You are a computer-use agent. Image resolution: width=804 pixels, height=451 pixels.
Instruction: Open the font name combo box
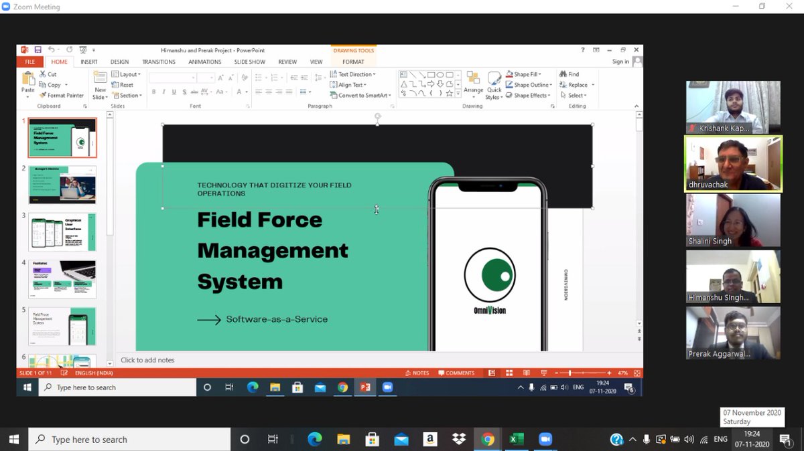click(x=172, y=78)
